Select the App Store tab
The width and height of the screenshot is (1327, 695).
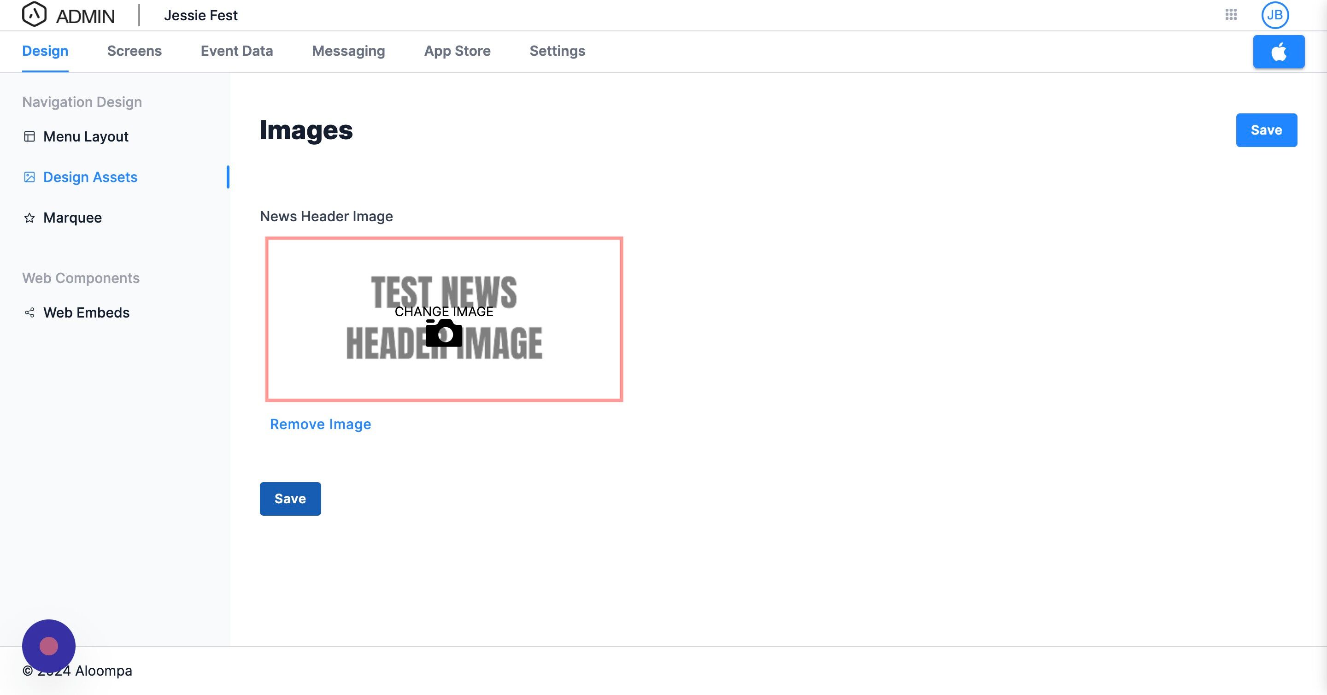pos(457,51)
